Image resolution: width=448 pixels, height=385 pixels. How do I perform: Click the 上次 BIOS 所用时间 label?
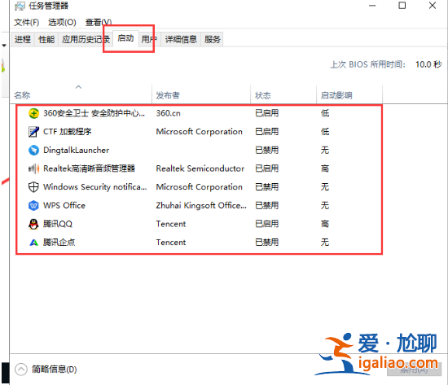(368, 64)
